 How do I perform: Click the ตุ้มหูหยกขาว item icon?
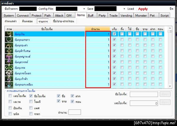(x=9, y=40)
